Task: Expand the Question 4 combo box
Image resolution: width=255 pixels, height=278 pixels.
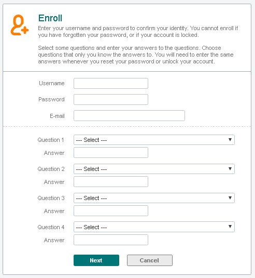Action: tap(154, 227)
